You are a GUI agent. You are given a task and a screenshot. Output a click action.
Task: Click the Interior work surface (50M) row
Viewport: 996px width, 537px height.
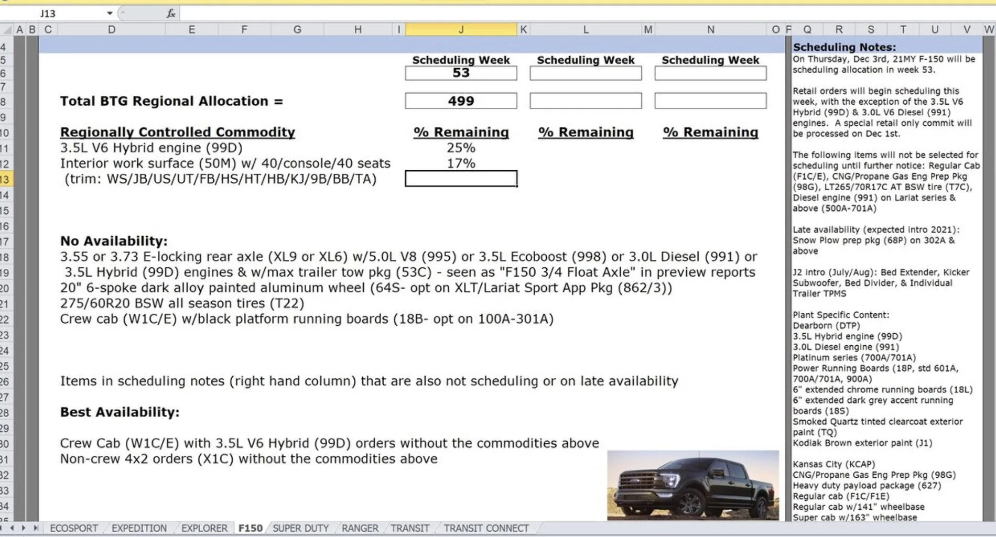pos(225,163)
